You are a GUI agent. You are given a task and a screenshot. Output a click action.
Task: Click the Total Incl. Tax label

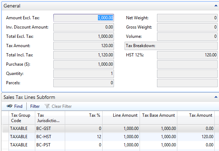(20, 55)
